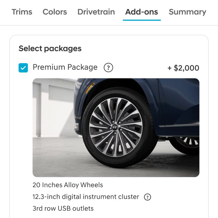Image resolution: width=218 pixels, height=218 pixels.
Task: Show info for digital instrument cluster
Action: click(147, 197)
